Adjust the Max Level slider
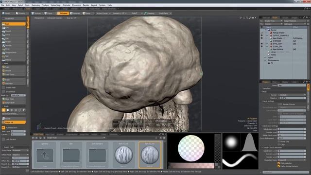Screen dimensions: 311x175 coord(18,131)
